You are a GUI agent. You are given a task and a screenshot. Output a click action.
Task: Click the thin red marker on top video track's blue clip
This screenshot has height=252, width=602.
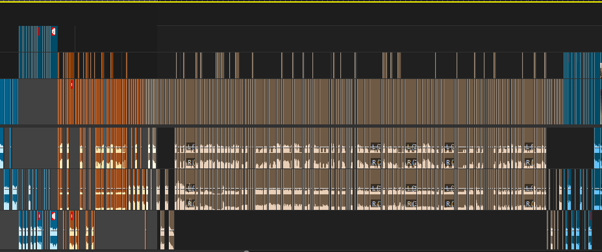click(39, 31)
